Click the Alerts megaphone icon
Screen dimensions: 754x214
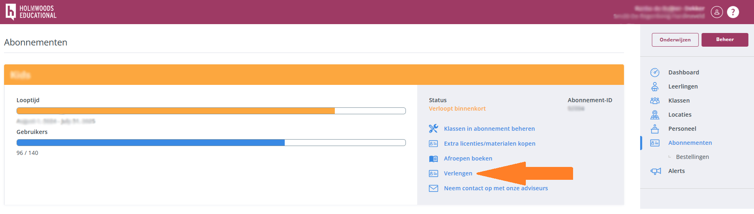pos(655,171)
